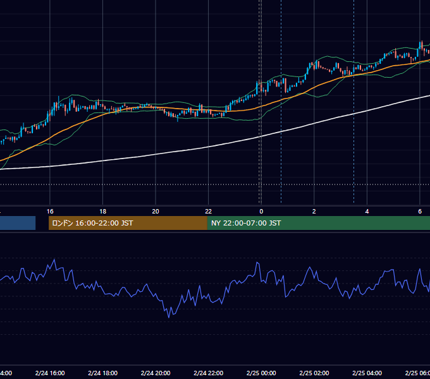Click the 4 hour label on upper axis

(367, 212)
